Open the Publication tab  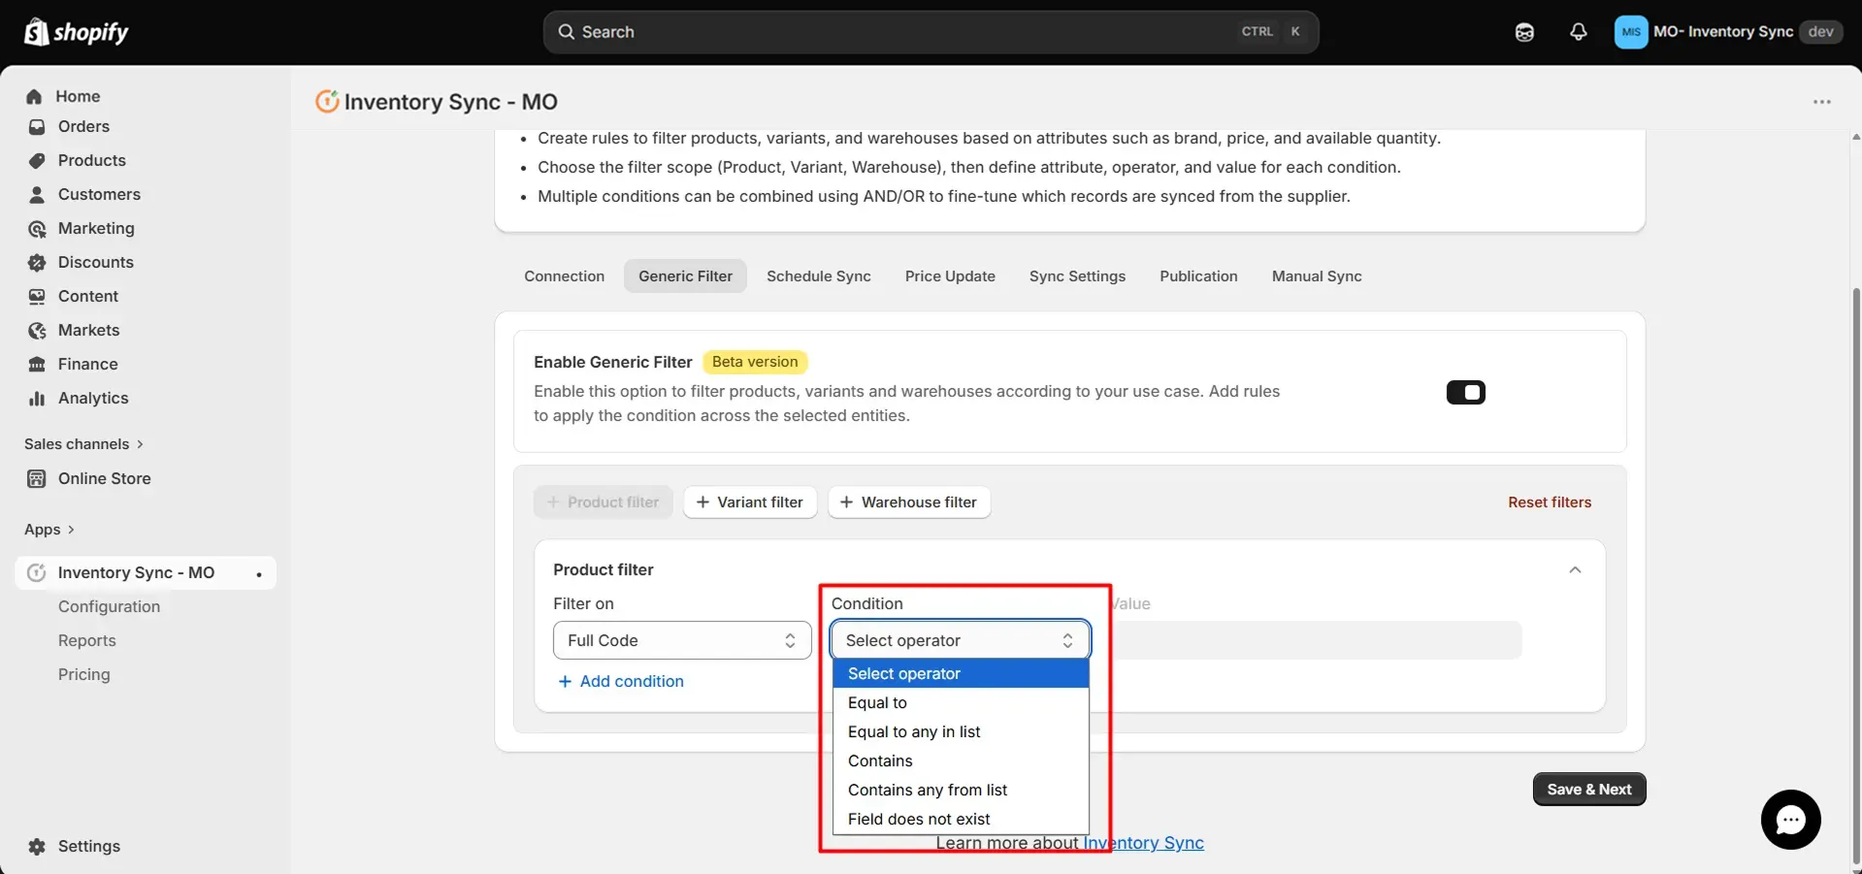pos(1198,276)
